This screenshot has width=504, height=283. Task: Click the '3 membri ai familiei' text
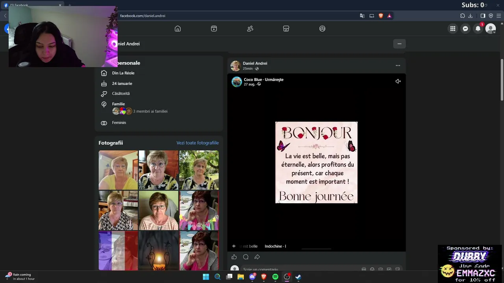(x=150, y=111)
